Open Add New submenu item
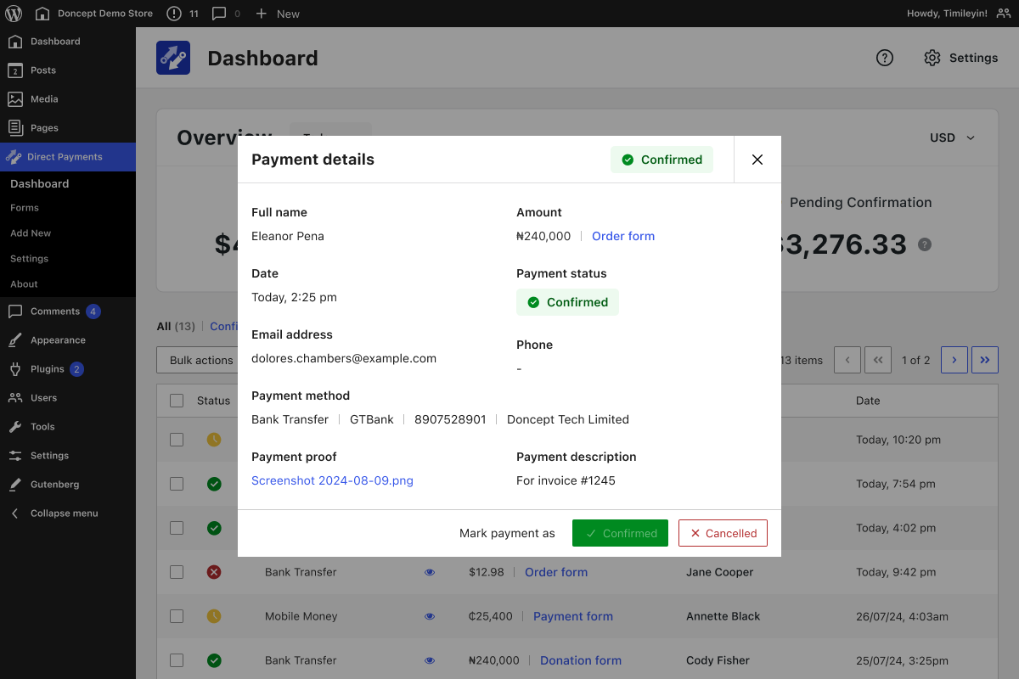1019x679 pixels. (x=31, y=233)
